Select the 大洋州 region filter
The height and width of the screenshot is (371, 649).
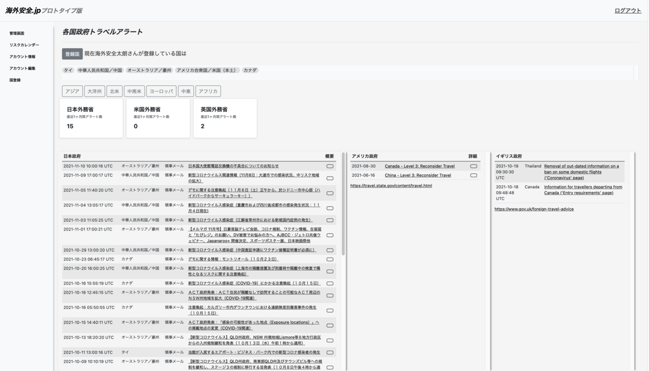[x=95, y=91]
